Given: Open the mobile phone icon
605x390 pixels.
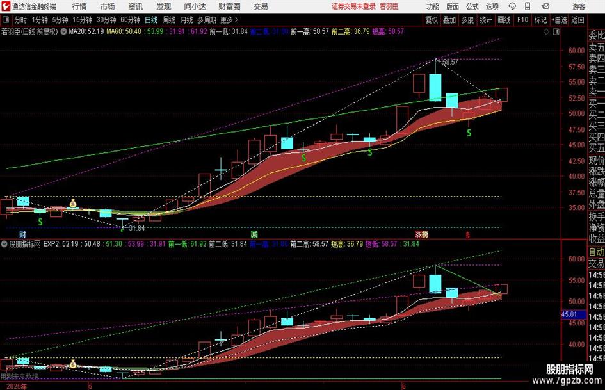Looking at the screenshot, I should click(x=528, y=6).
